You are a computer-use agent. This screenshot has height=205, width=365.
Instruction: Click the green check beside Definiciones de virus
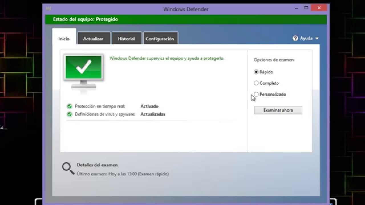69,114
